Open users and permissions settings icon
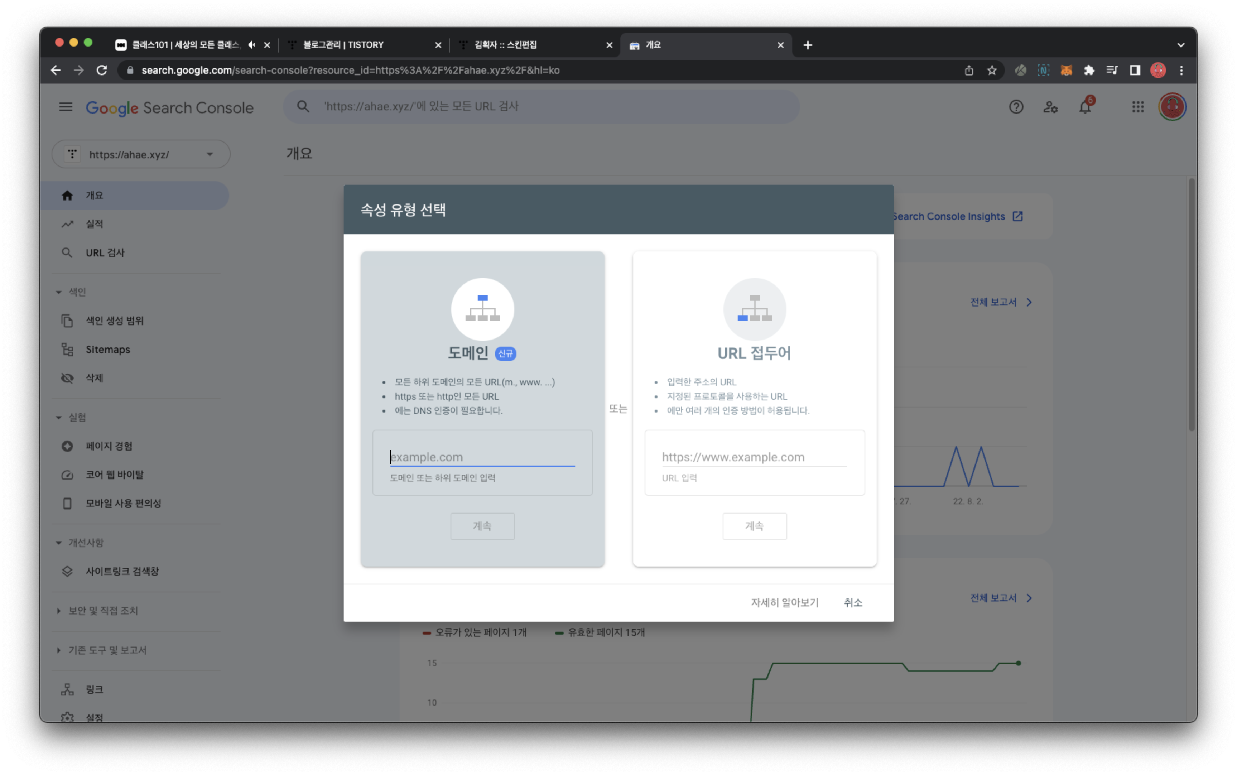Viewport: 1237px width, 775px height. click(1050, 107)
